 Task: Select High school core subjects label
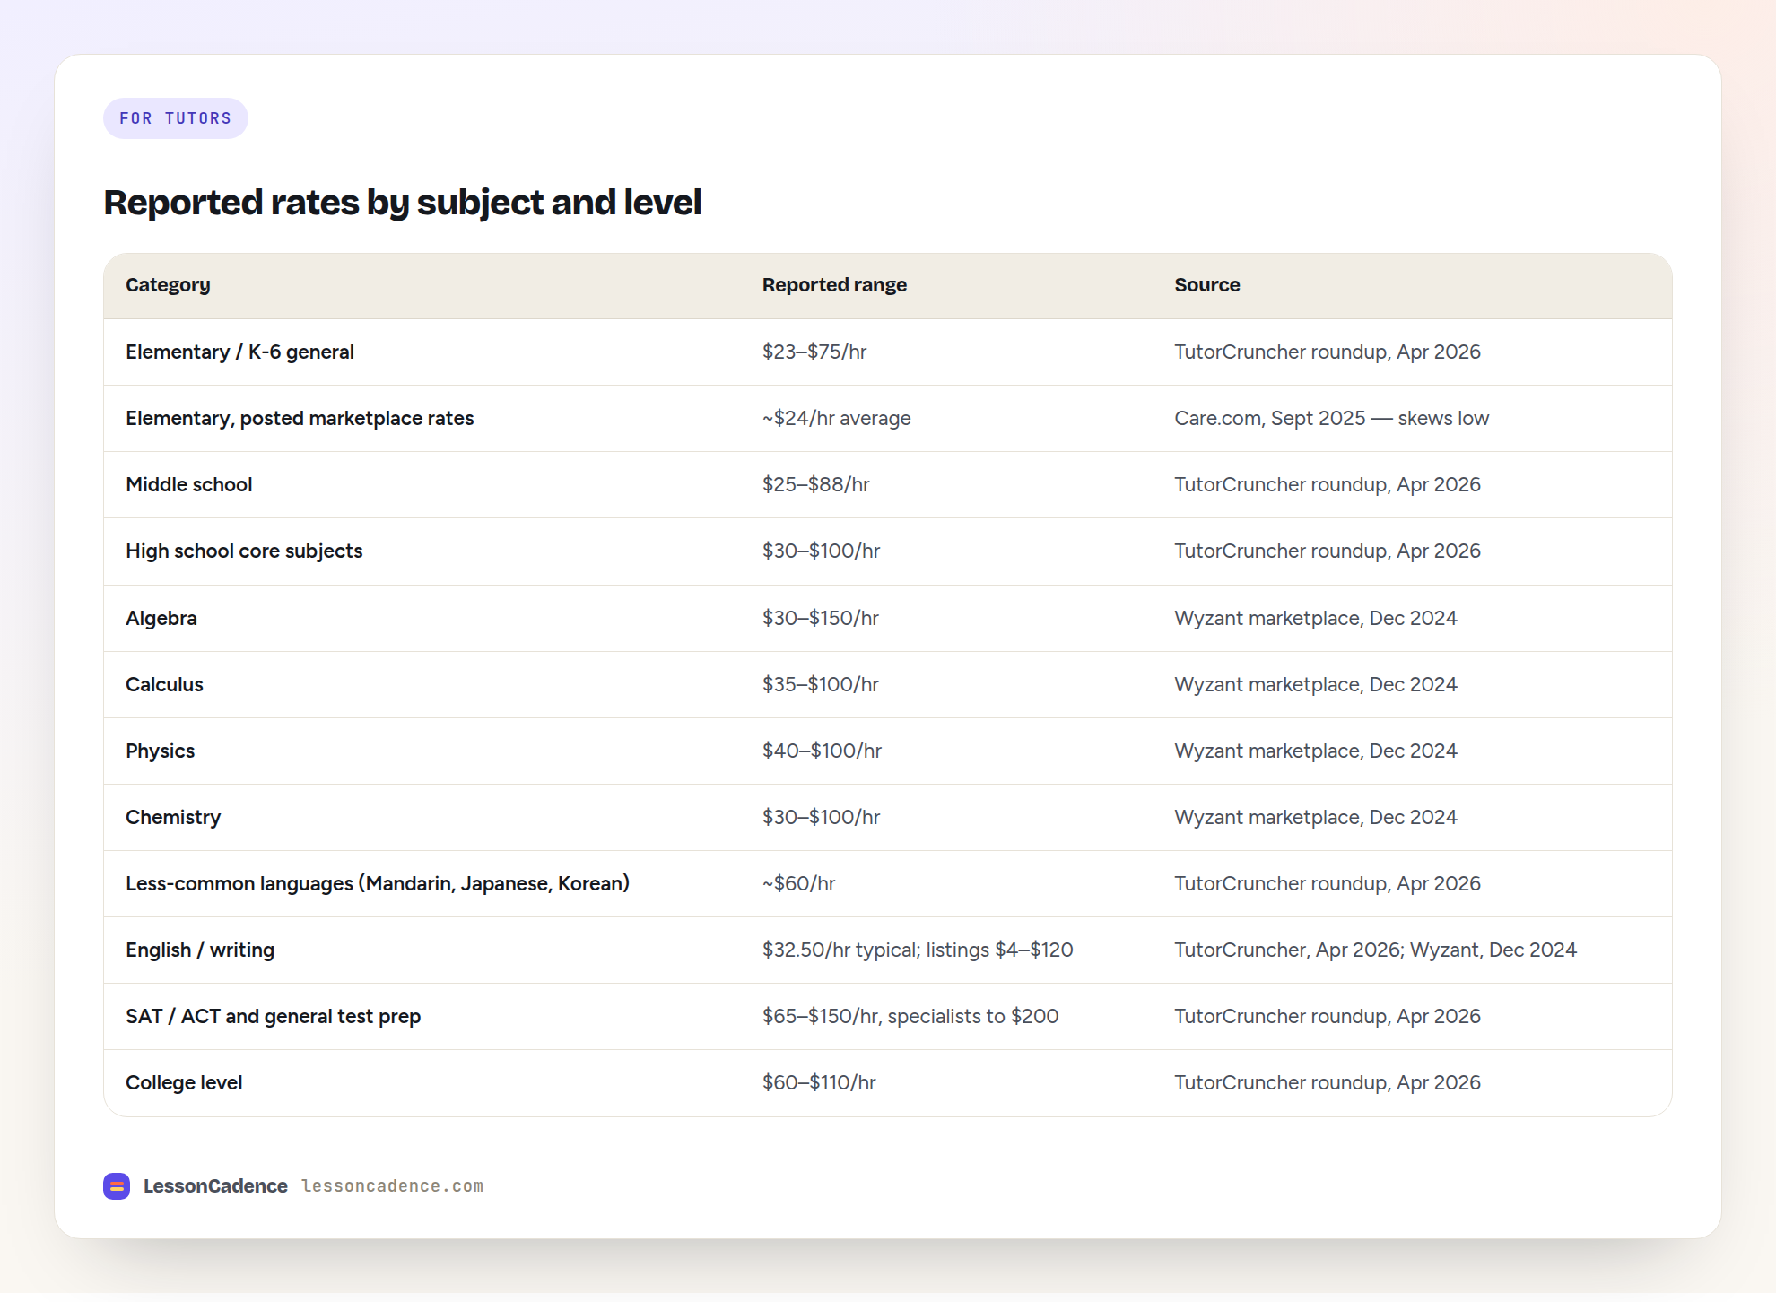click(x=244, y=551)
